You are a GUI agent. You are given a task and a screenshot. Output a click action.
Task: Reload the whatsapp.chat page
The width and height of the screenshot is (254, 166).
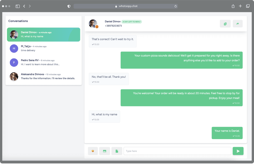(175, 6)
